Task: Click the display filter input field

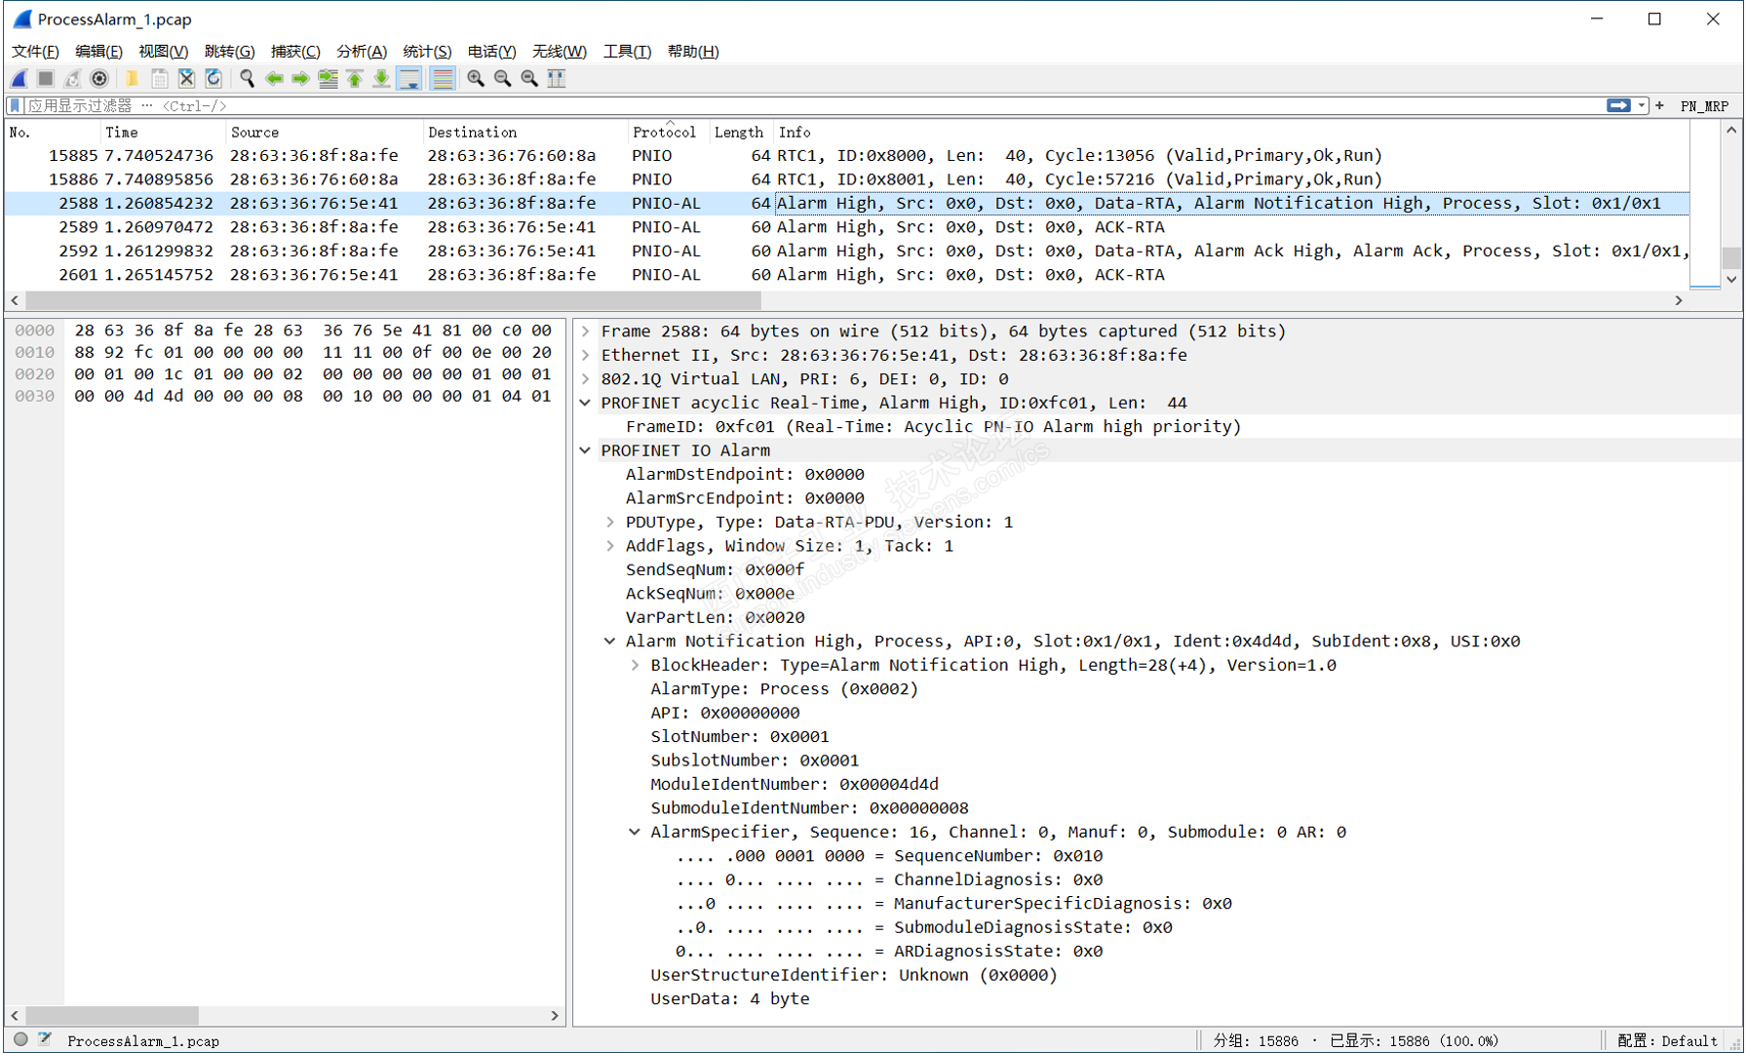Action: pos(814,105)
